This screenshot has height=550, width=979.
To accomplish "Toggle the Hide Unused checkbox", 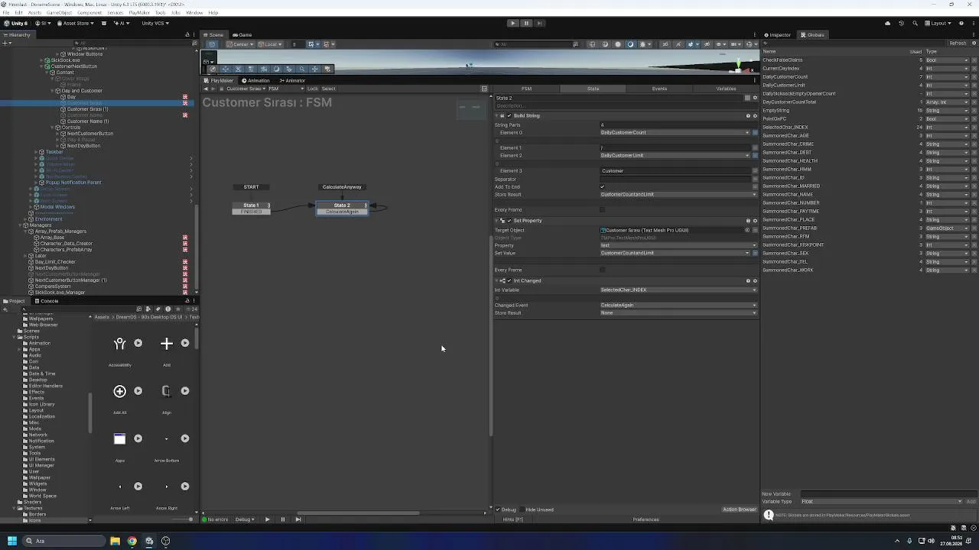I will (x=522, y=510).
